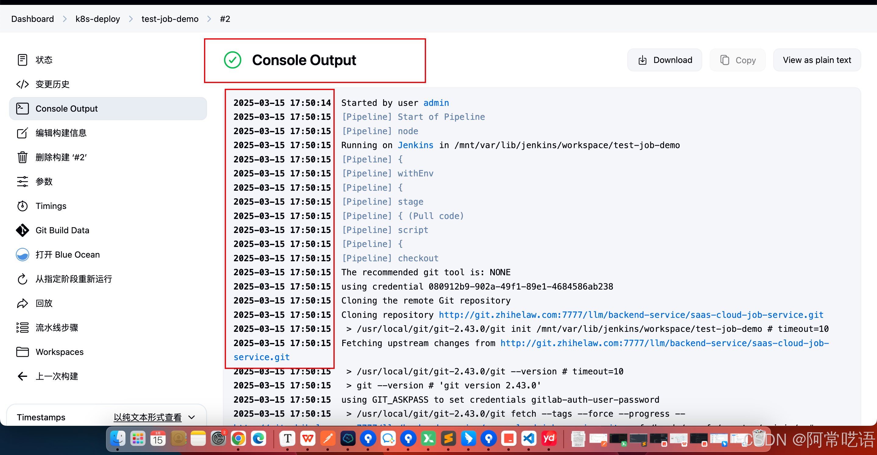
Task: Open the 变更历史 code changes icon
Action: point(23,84)
